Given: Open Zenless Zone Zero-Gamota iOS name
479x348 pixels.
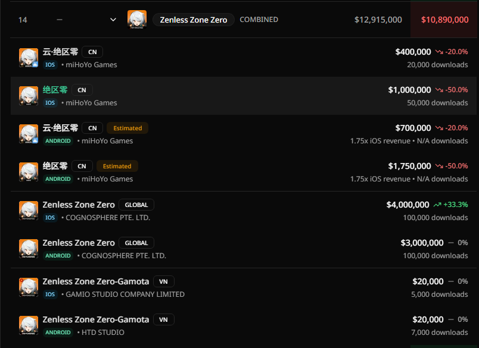Looking at the screenshot, I should pos(95,281).
